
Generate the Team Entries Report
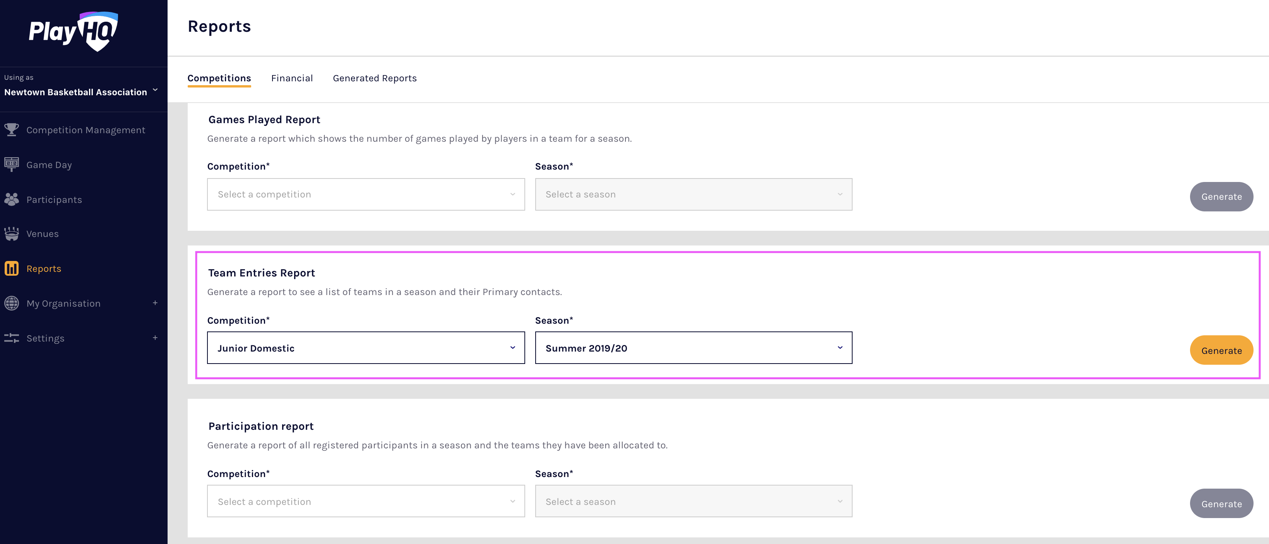[1221, 350]
